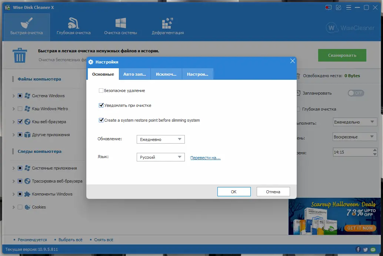The width and height of the screenshot is (383, 256).
Task: Click the gear icon in Настройки title
Action: pyautogui.click(x=91, y=62)
